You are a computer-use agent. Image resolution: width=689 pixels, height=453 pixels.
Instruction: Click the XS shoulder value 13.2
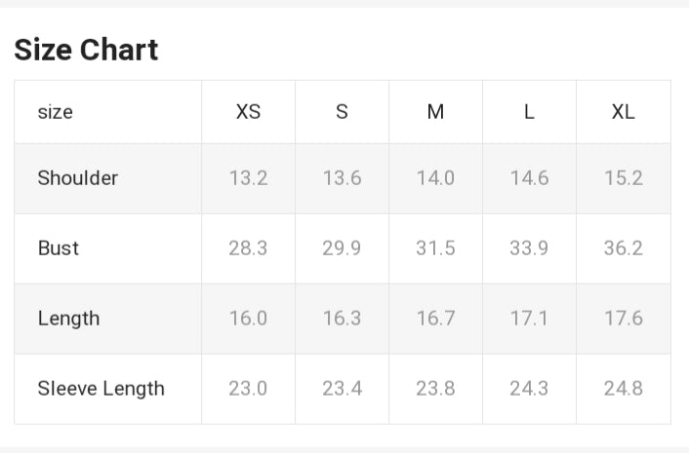(248, 178)
